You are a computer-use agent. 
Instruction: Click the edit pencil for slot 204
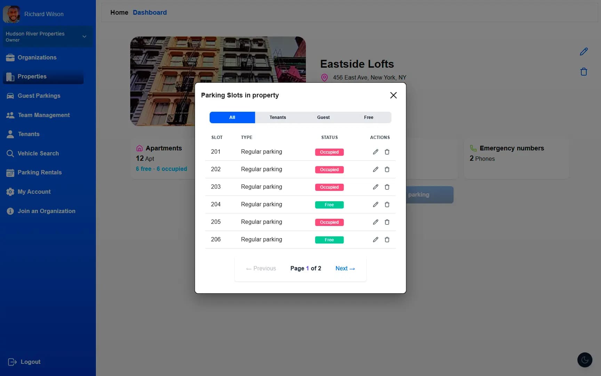[x=375, y=204]
